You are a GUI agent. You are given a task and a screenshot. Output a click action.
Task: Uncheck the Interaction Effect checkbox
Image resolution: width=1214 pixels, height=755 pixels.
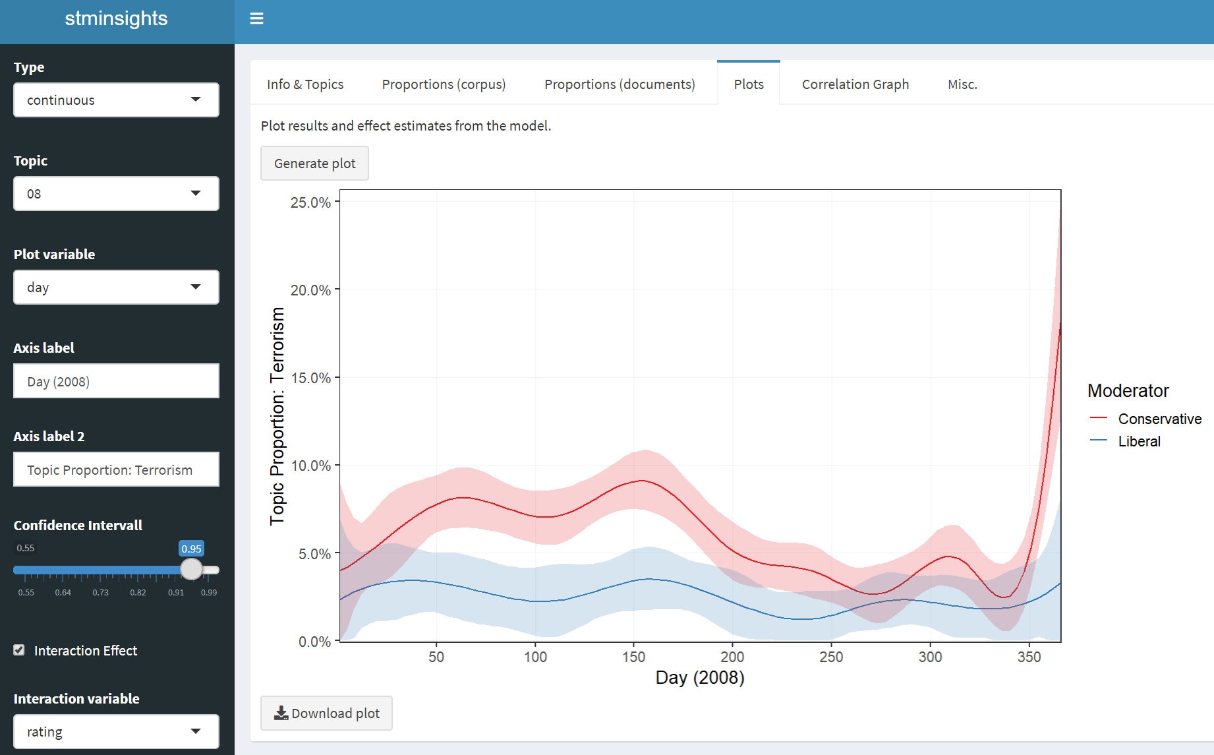20,650
